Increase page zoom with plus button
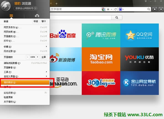Image resolution: width=164 pixels, height=119 pixels. click(x=37, y=57)
